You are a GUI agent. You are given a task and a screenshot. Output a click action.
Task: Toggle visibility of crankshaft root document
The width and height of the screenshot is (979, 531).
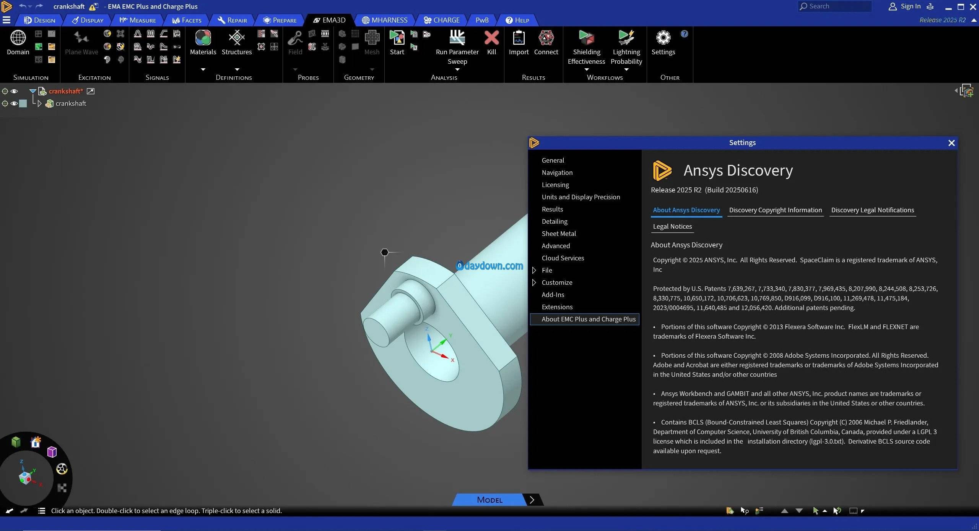[14, 91]
